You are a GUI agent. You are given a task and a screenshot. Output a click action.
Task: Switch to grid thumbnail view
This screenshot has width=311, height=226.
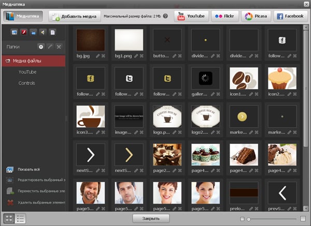[x=9, y=218]
